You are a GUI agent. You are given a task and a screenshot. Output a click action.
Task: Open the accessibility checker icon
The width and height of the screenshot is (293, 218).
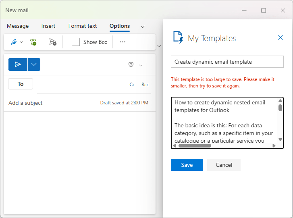pyautogui.click(x=33, y=42)
